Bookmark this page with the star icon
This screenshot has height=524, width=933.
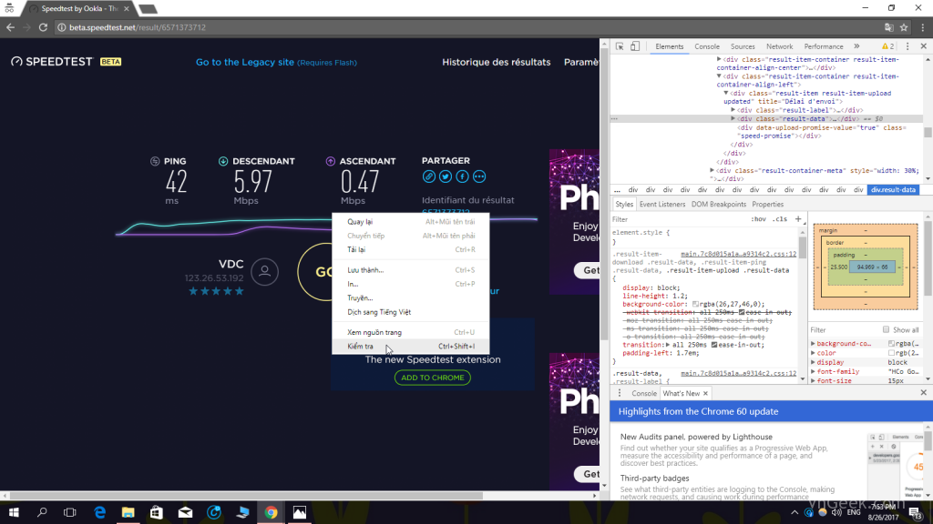(904, 27)
